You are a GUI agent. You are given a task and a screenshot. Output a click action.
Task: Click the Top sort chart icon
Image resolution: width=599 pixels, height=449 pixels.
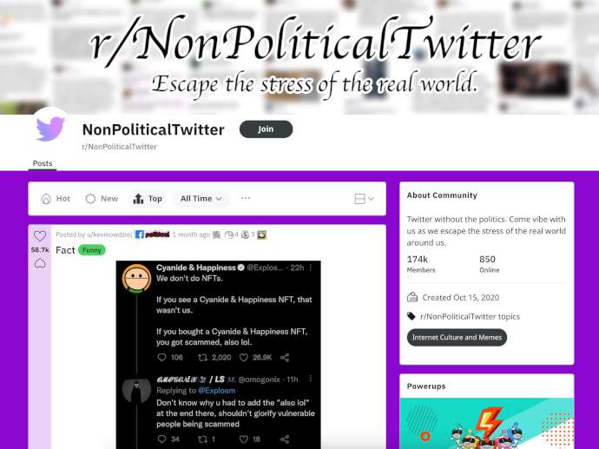(x=138, y=199)
